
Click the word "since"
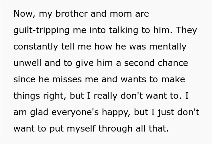25,79
